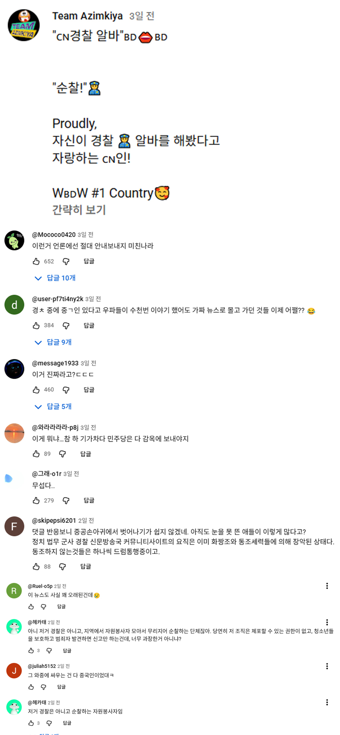The height and width of the screenshot is (735, 340).
Task: Dislike the comment by @user-pf7ti4ny2k
Action: coord(66,325)
